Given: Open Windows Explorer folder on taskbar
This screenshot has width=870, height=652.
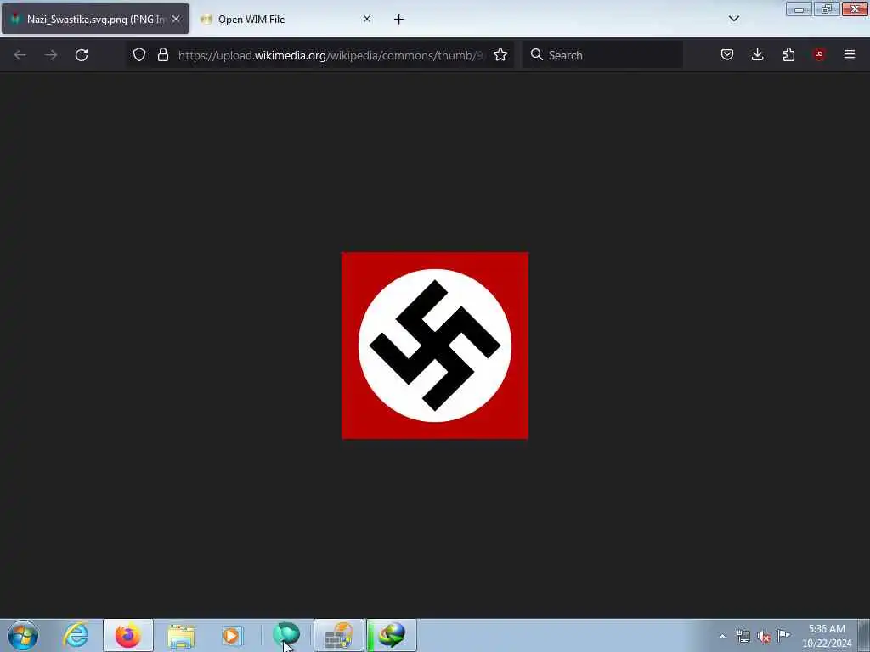Looking at the screenshot, I should pos(181,635).
